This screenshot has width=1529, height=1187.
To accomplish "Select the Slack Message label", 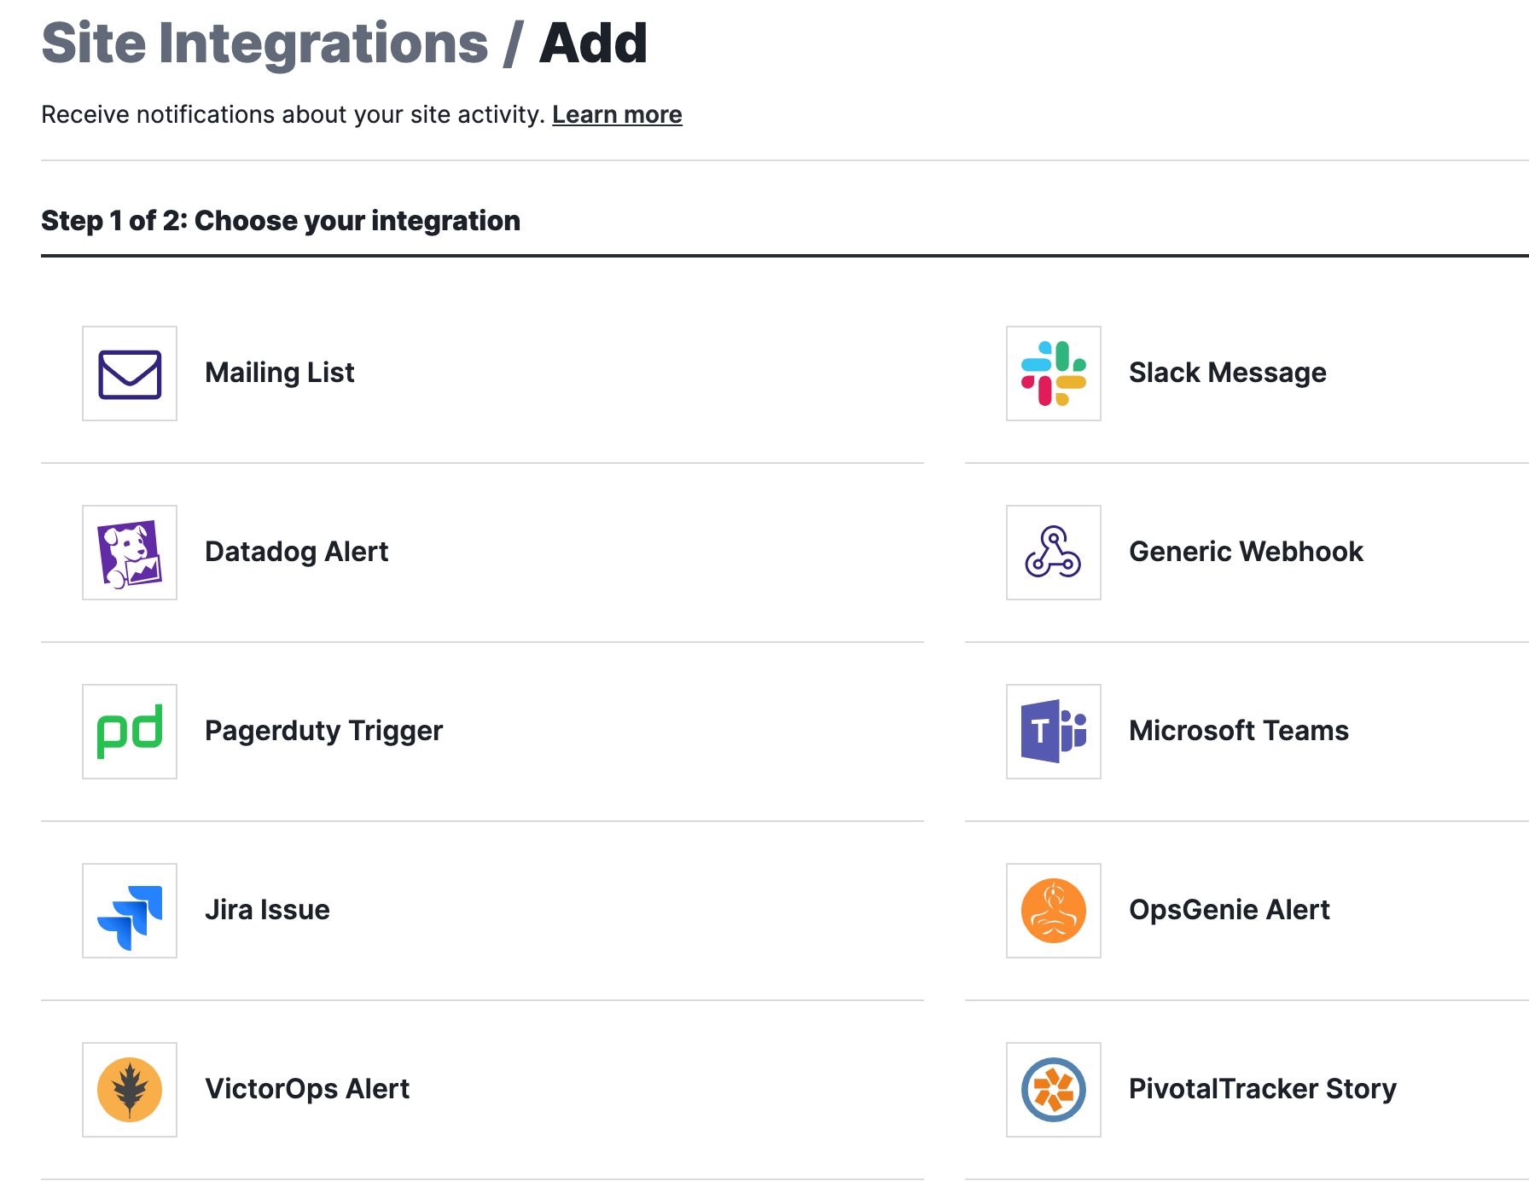I will pos(1228,373).
